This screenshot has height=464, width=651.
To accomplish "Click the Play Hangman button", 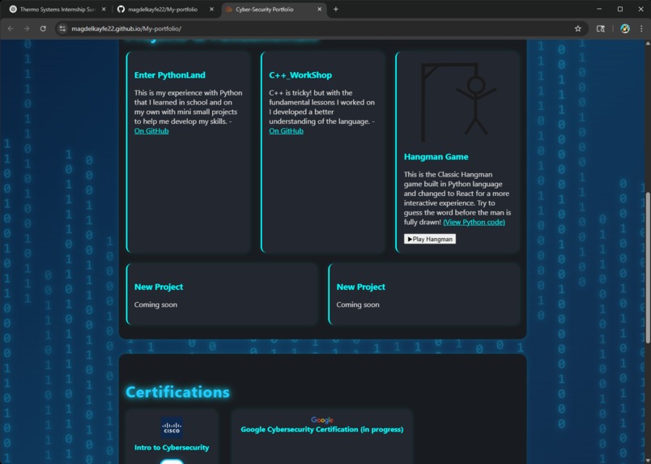I will coord(430,239).
